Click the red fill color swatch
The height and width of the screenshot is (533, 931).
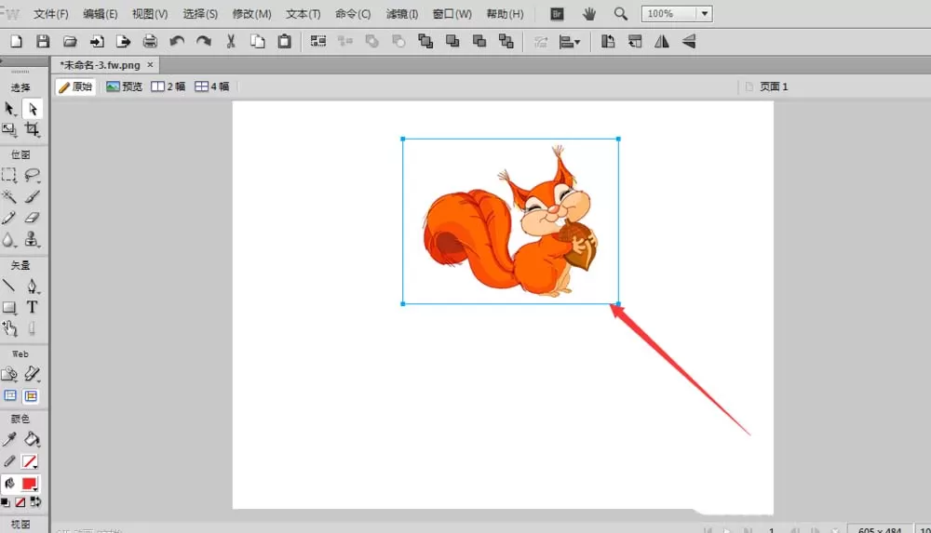pos(28,484)
